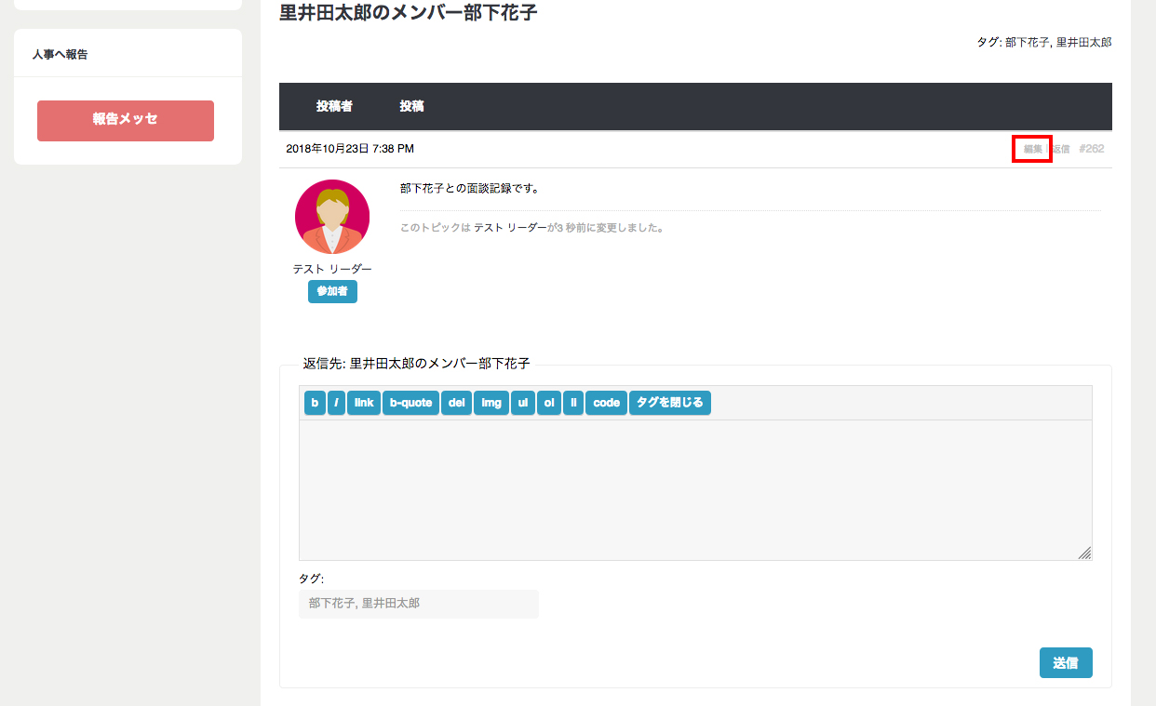Click the '返信' reply link
The height and width of the screenshot is (706, 1156).
1061,149
